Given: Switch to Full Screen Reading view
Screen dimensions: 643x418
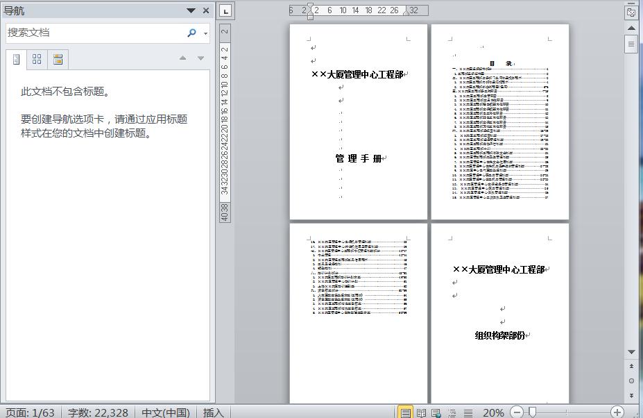Looking at the screenshot, I should 420,412.
